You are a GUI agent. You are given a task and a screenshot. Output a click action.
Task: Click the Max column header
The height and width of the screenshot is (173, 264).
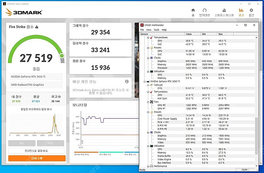tap(225, 34)
